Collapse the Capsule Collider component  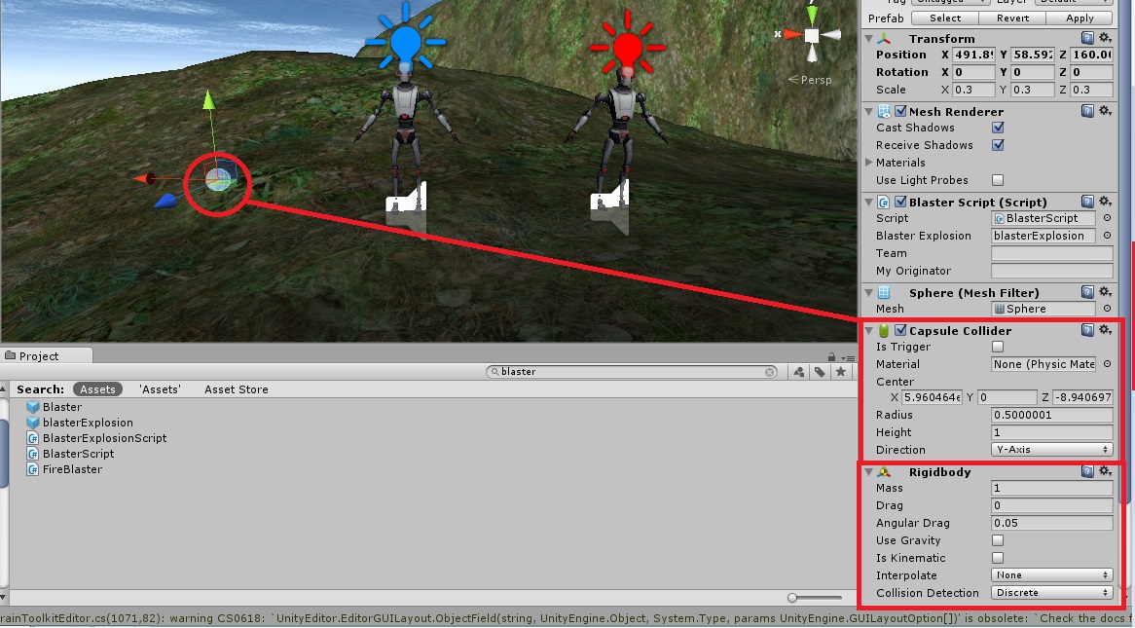click(x=868, y=330)
